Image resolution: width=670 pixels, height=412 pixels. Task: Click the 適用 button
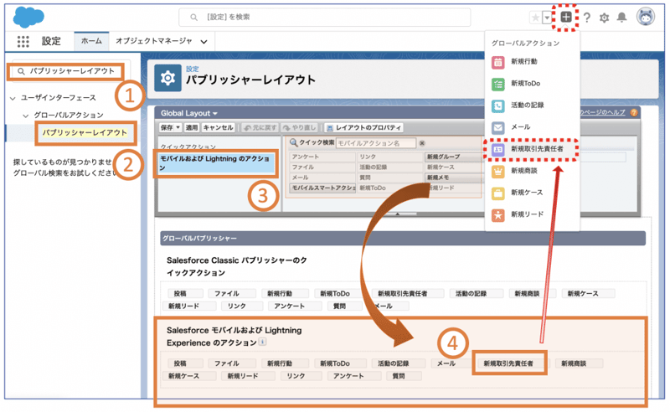192,127
